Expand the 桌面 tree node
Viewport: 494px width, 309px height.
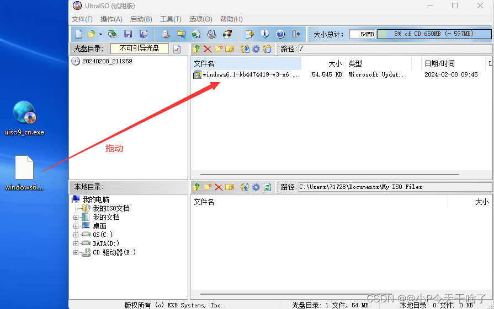point(76,226)
